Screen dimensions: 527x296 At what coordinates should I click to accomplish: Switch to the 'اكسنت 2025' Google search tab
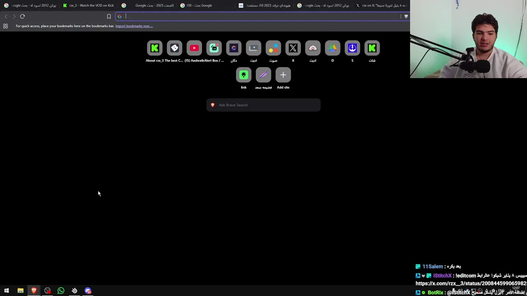point(148,5)
